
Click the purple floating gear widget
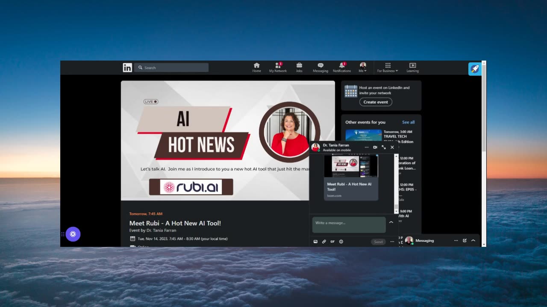(x=73, y=234)
